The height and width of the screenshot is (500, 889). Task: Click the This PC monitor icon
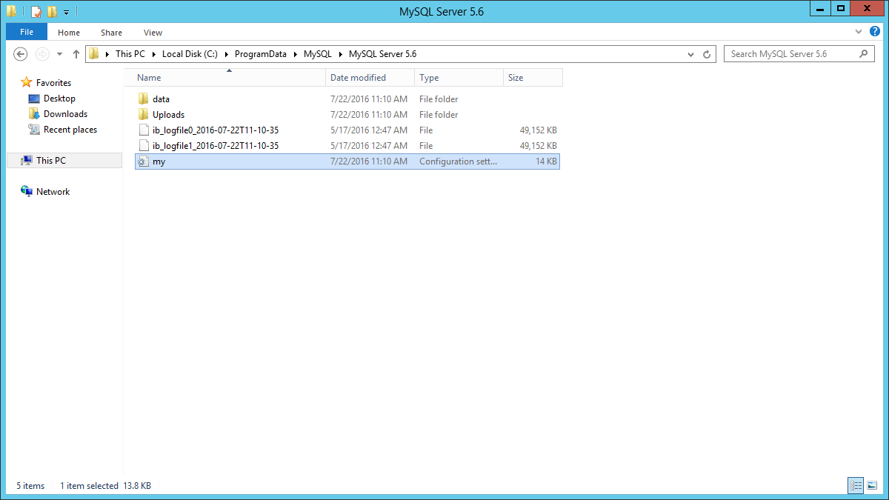27,160
